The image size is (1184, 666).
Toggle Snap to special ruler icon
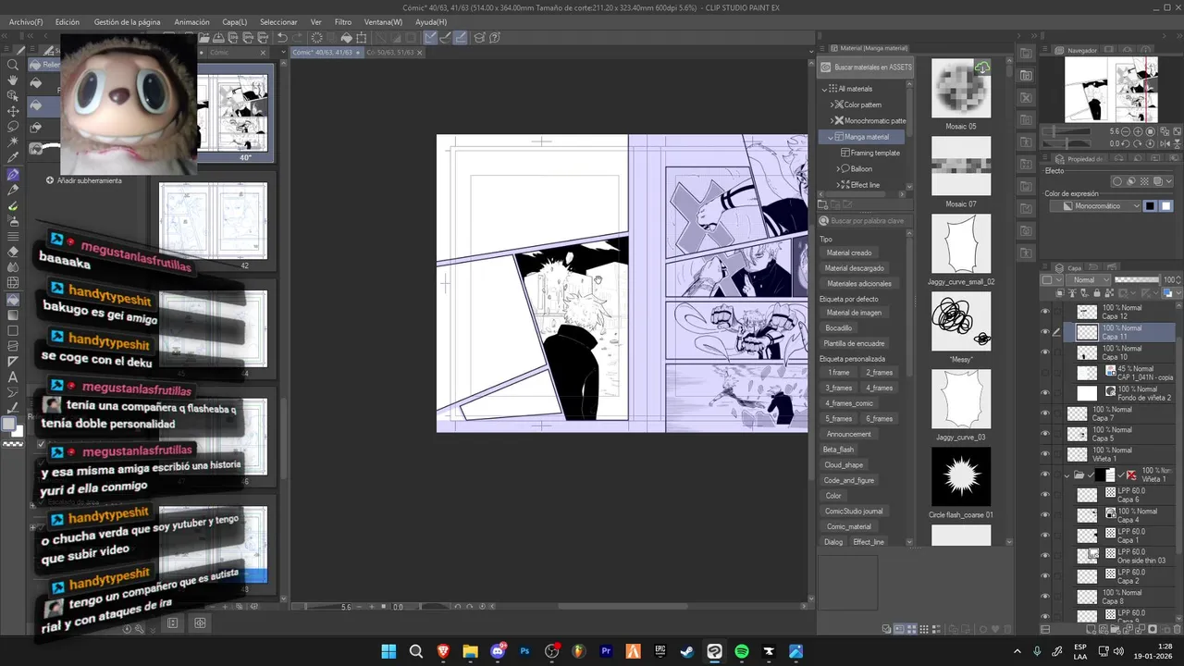coord(447,38)
